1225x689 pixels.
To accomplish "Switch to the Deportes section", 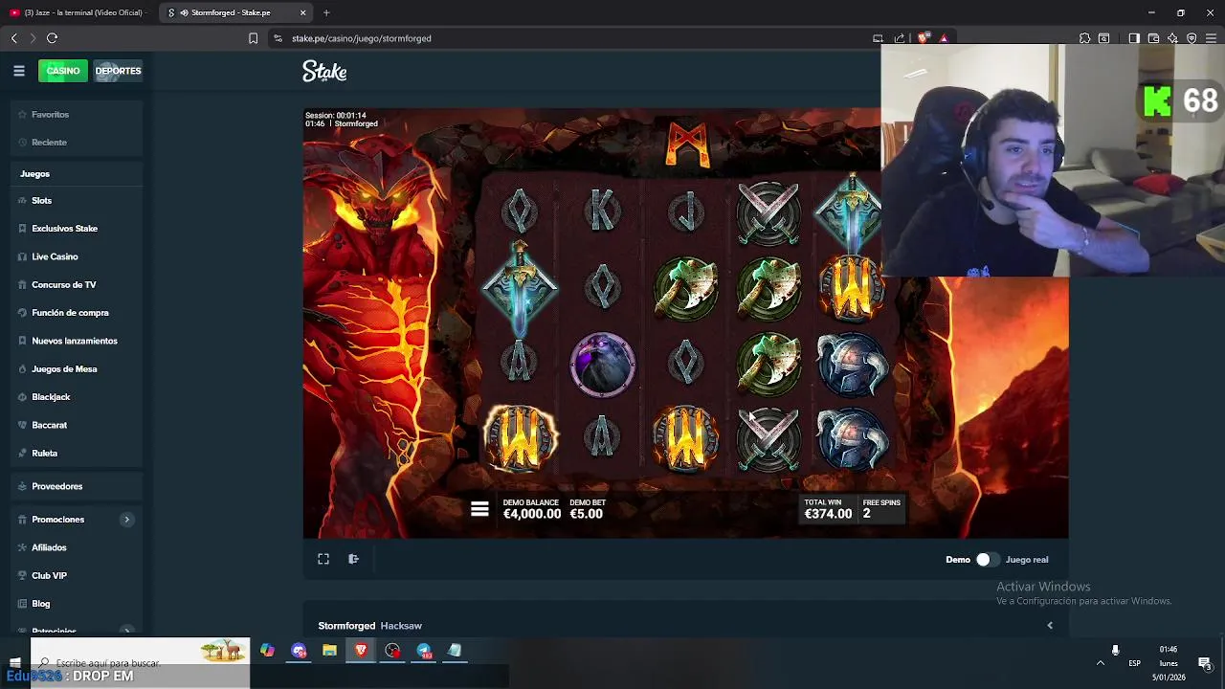I will click(x=118, y=71).
